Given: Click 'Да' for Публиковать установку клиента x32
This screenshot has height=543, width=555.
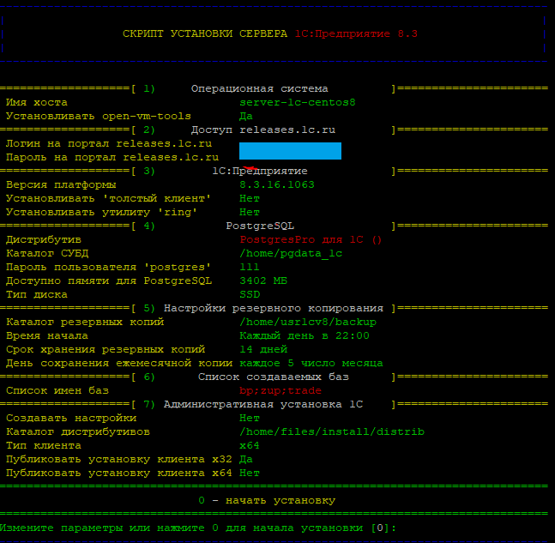Looking at the screenshot, I should point(246,459).
